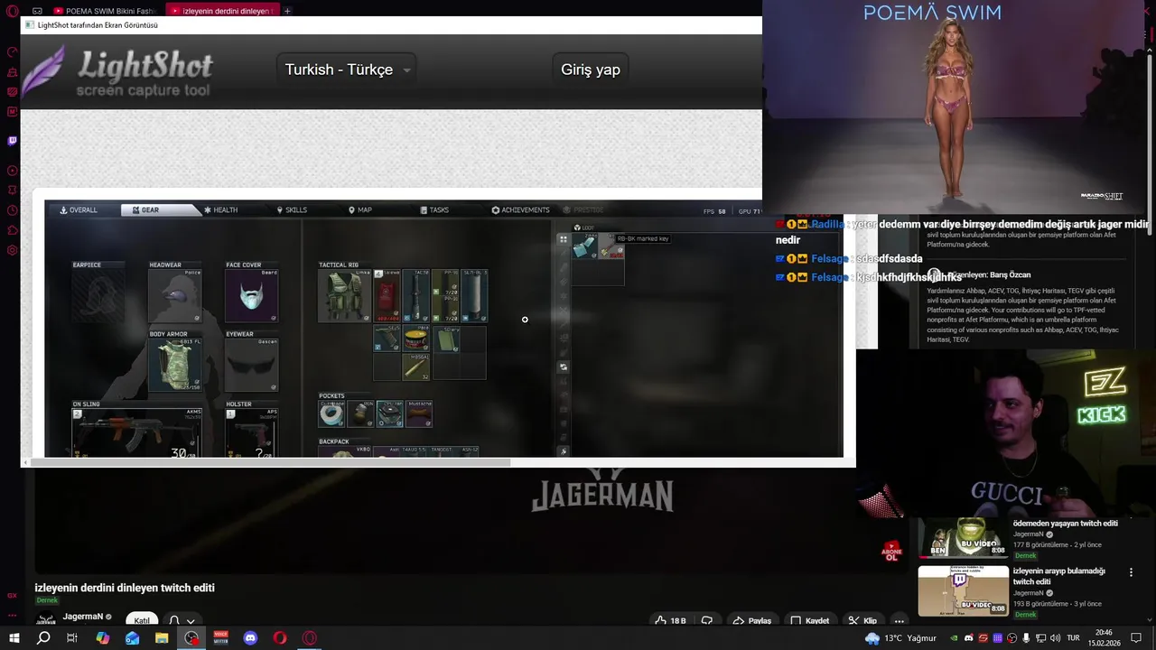This screenshot has height=650, width=1156.
Task: Click the TUR keyboard language indicator
Action: 1074,637
